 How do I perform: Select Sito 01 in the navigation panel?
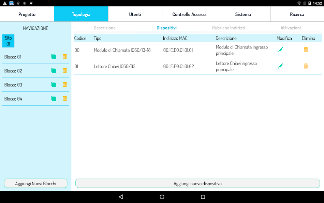(8, 40)
